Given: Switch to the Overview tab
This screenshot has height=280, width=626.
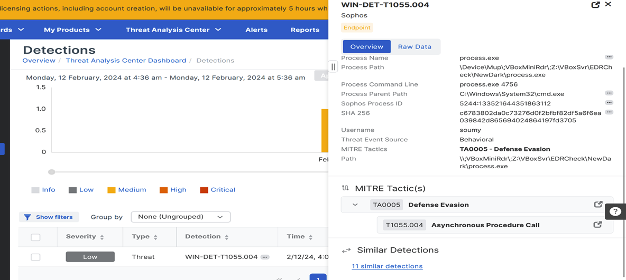Looking at the screenshot, I should tap(367, 46).
